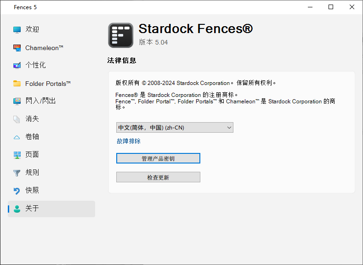Click the 閃入/閃出 keyboard icon
Viewport: 363px width, 265px height.
click(17, 101)
